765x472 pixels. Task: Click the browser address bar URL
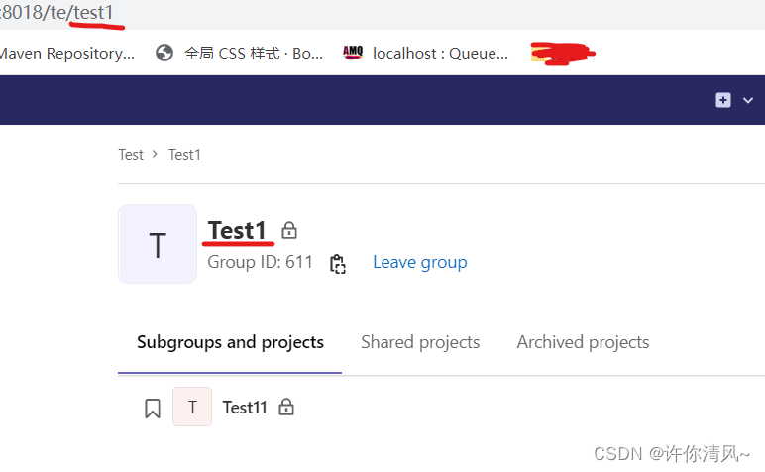pyautogui.click(x=59, y=12)
